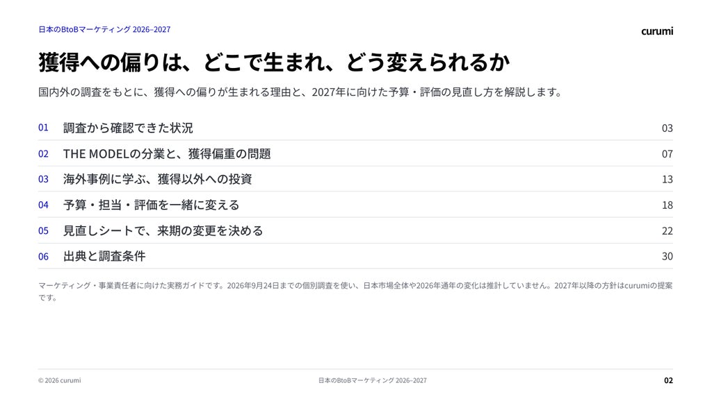Open section 04 予算・担当・評価を一緒に変える
Image resolution: width=712 pixels, height=399 pixels.
[355, 205]
